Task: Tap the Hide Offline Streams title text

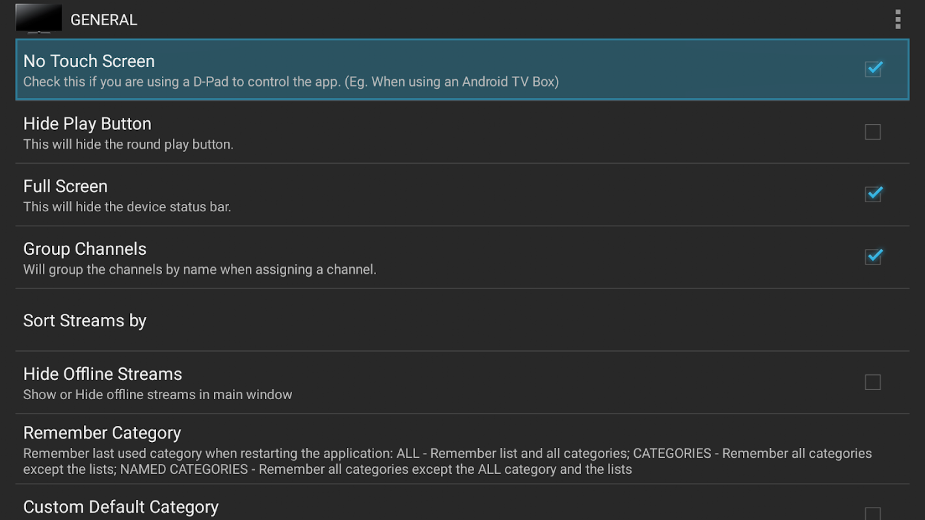Action: pos(103,374)
